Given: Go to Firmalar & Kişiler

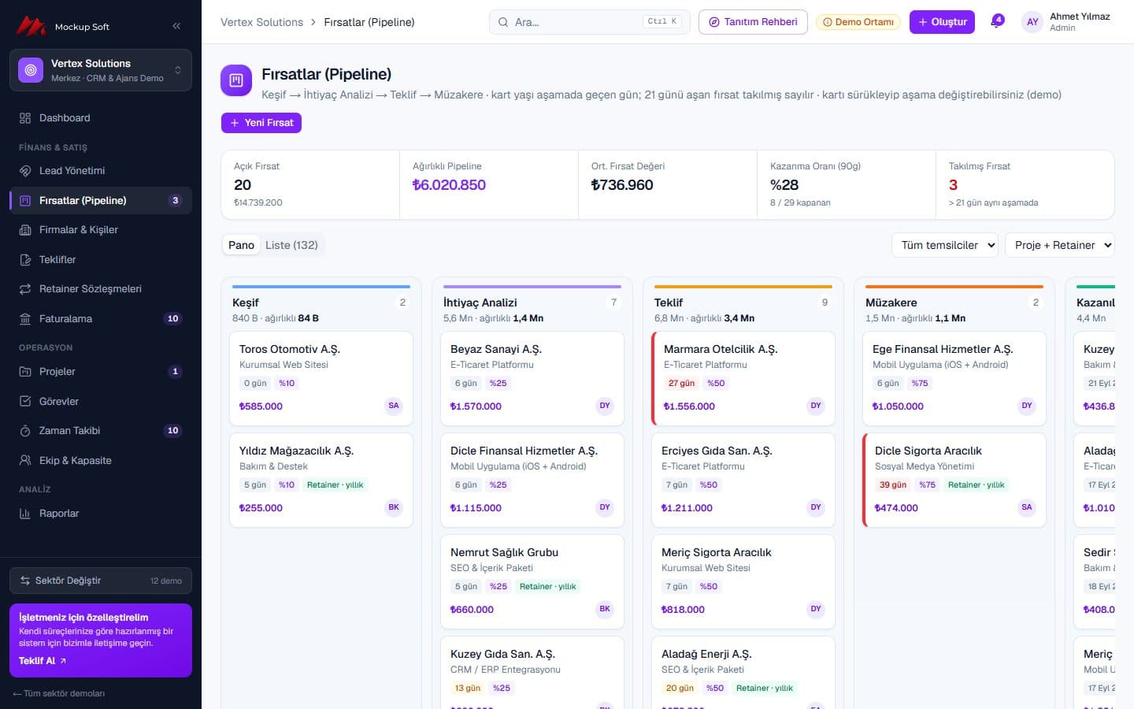Looking at the screenshot, I should pyautogui.click(x=101, y=230).
